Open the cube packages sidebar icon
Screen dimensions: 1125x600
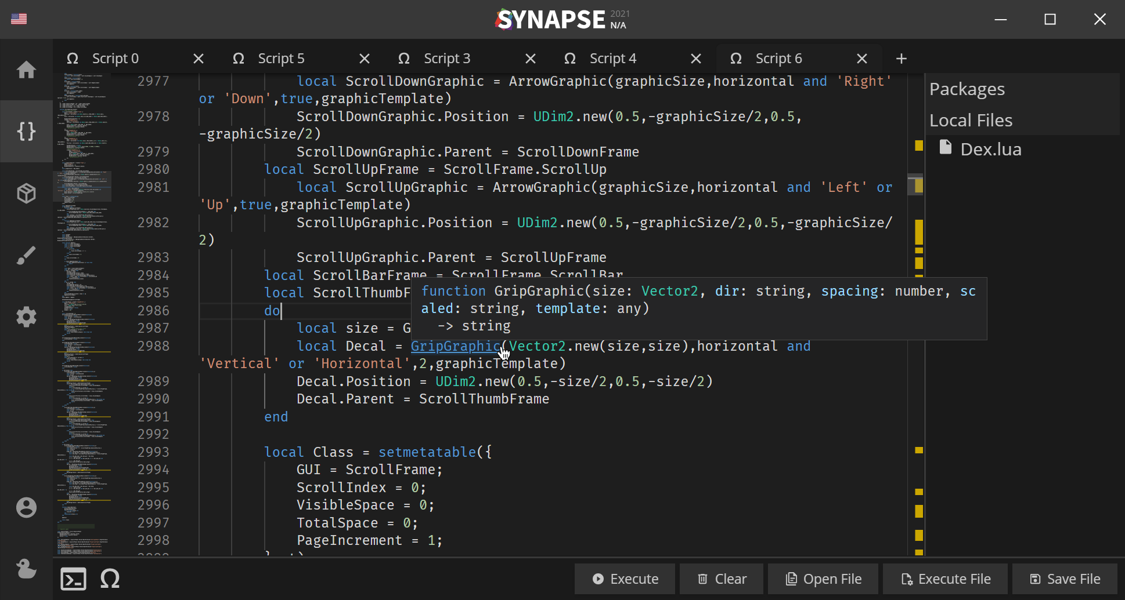pos(26,194)
